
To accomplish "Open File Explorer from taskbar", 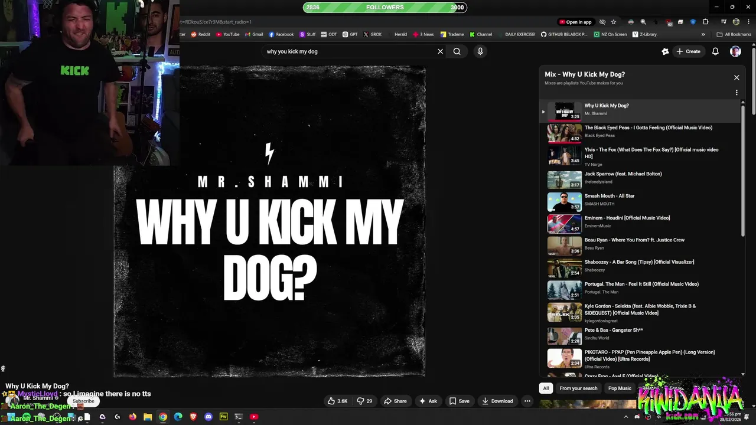I will coord(148,417).
